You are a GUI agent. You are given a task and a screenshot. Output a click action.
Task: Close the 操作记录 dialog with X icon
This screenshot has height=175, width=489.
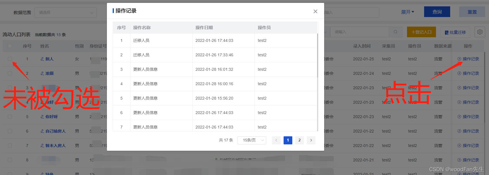tap(315, 12)
